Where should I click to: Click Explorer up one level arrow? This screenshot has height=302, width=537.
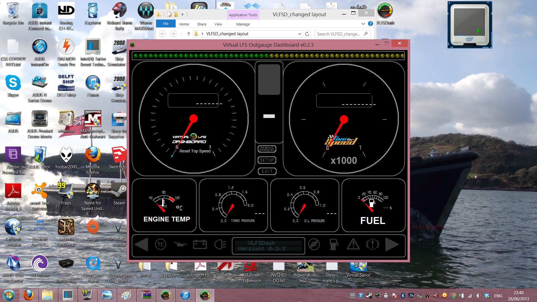[x=189, y=34]
